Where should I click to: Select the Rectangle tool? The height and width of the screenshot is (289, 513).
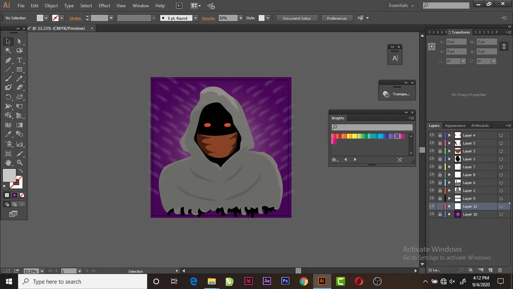pos(20,69)
